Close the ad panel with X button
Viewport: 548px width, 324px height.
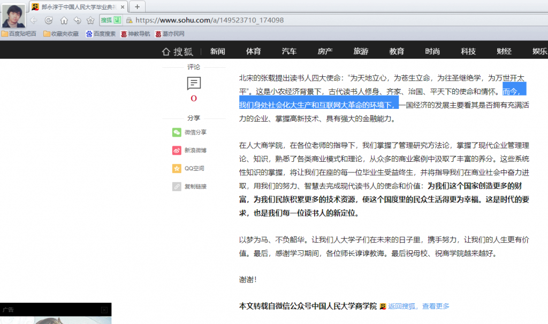tap(104, 310)
